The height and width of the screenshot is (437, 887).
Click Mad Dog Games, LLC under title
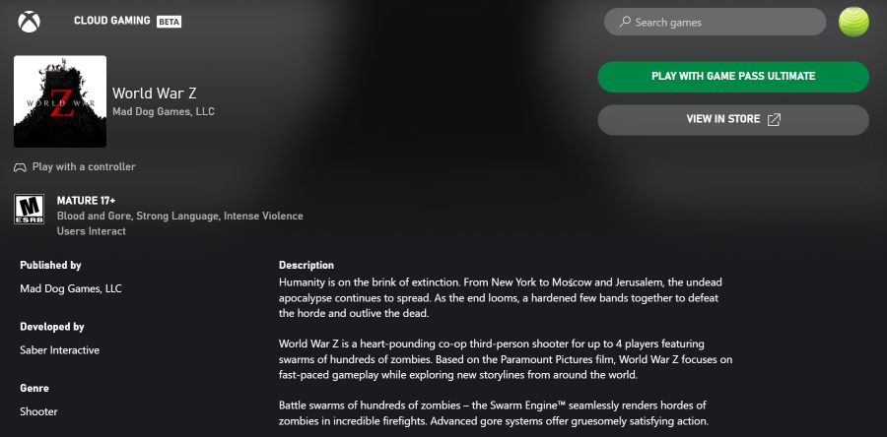(164, 112)
